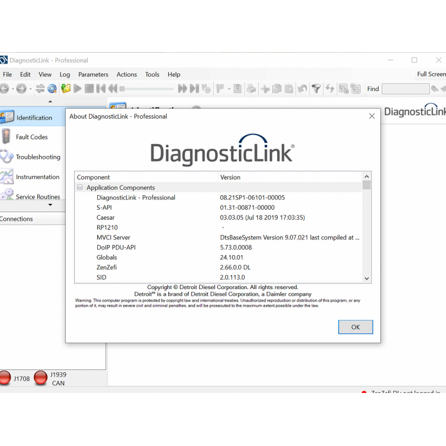
Task: Click the rewind double-arrow icon
Action: pyautogui.click(x=113, y=89)
